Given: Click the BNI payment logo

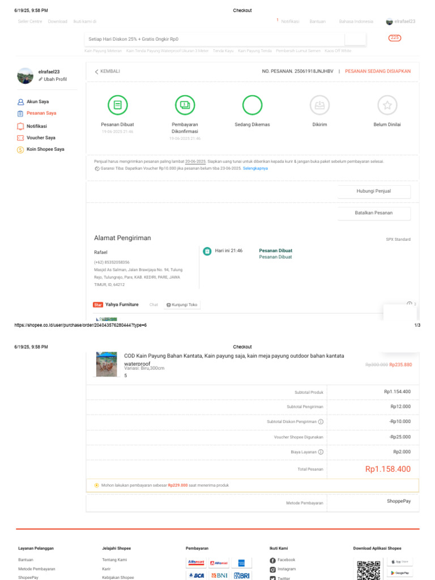Looking at the screenshot, I should click(219, 575).
